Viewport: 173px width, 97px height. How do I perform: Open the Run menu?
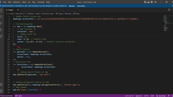point(34,2)
